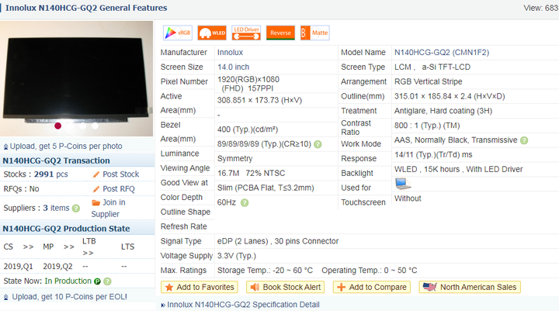Click the upload icon beside P-Coins per photo
This screenshot has height=314, width=559.
pyautogui.click(x=5, y=147)
